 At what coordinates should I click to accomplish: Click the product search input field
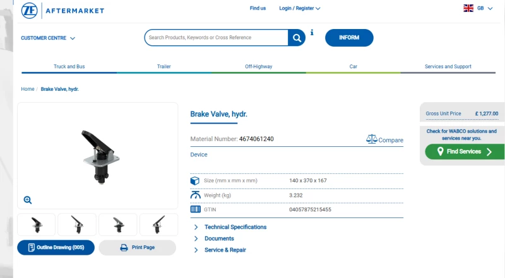217,38
